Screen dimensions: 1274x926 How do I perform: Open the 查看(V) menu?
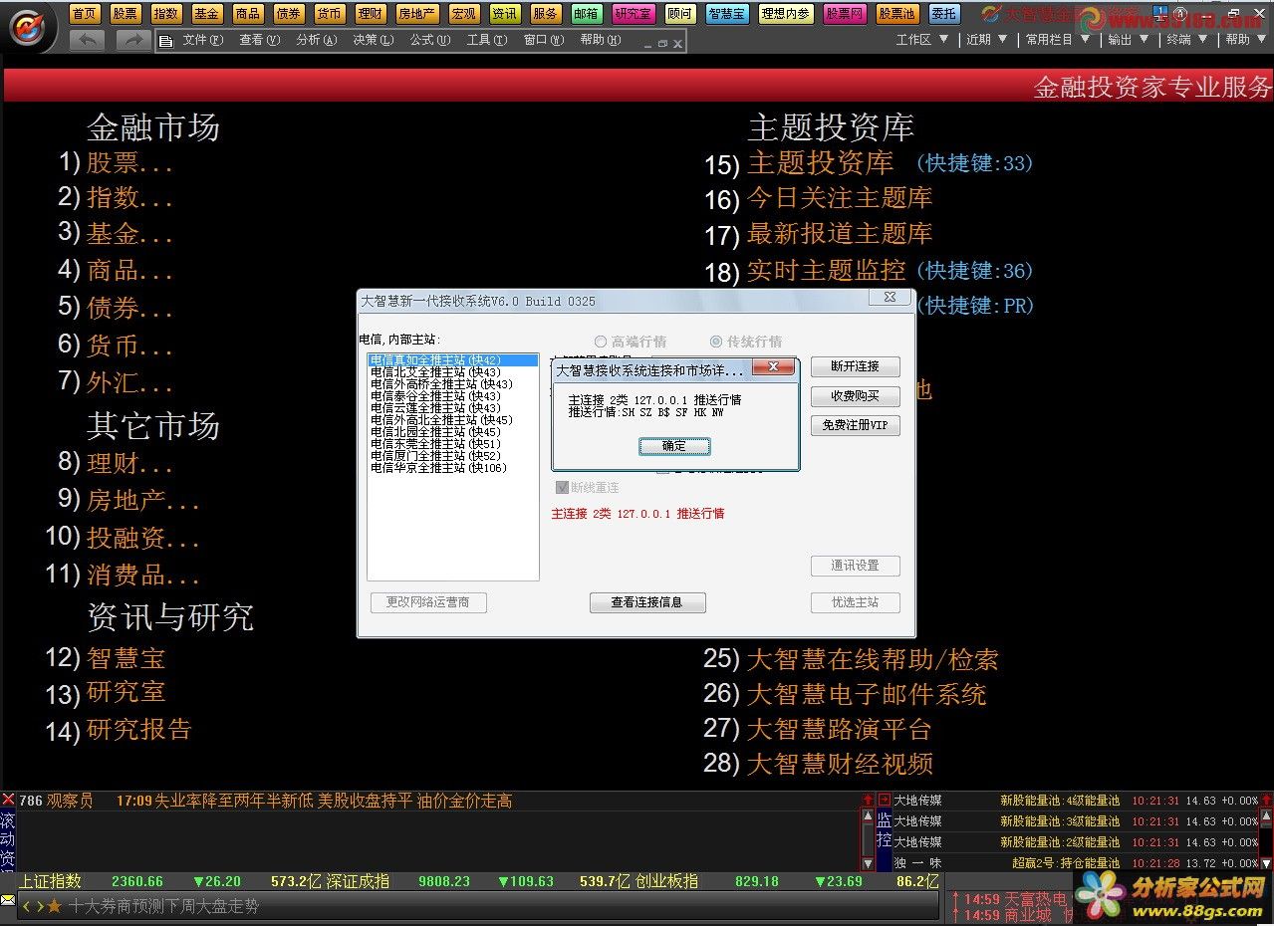click(x=259, y=40)
